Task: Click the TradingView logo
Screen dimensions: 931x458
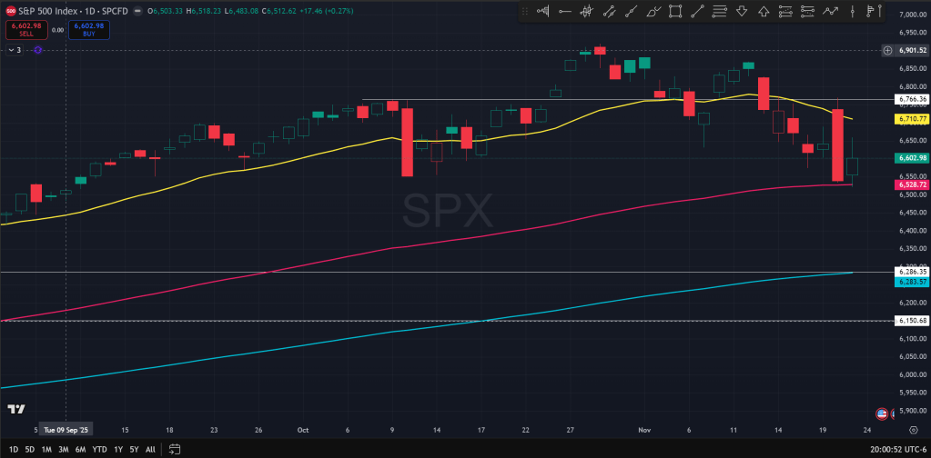Action: (15, 410)
